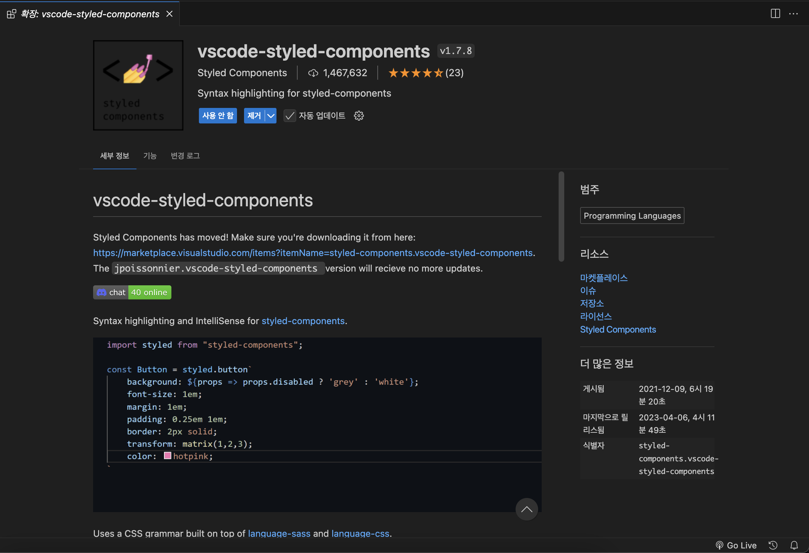Click the details page scrollbar thumb

pyautogui.click(x=561, y=217)
